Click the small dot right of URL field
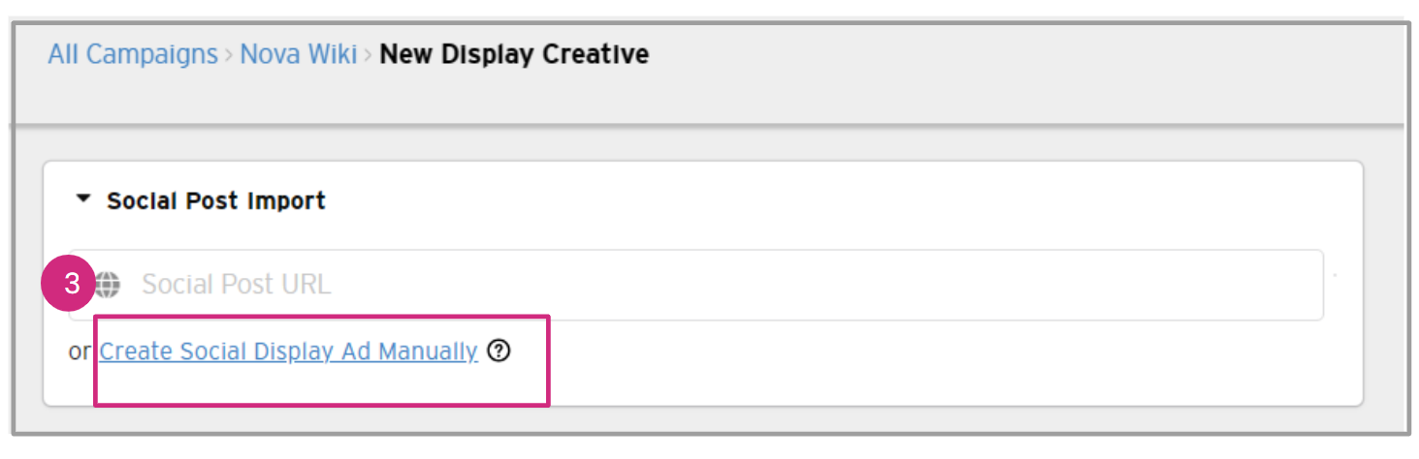The image size is (1419, 459). pos(1335,276)
